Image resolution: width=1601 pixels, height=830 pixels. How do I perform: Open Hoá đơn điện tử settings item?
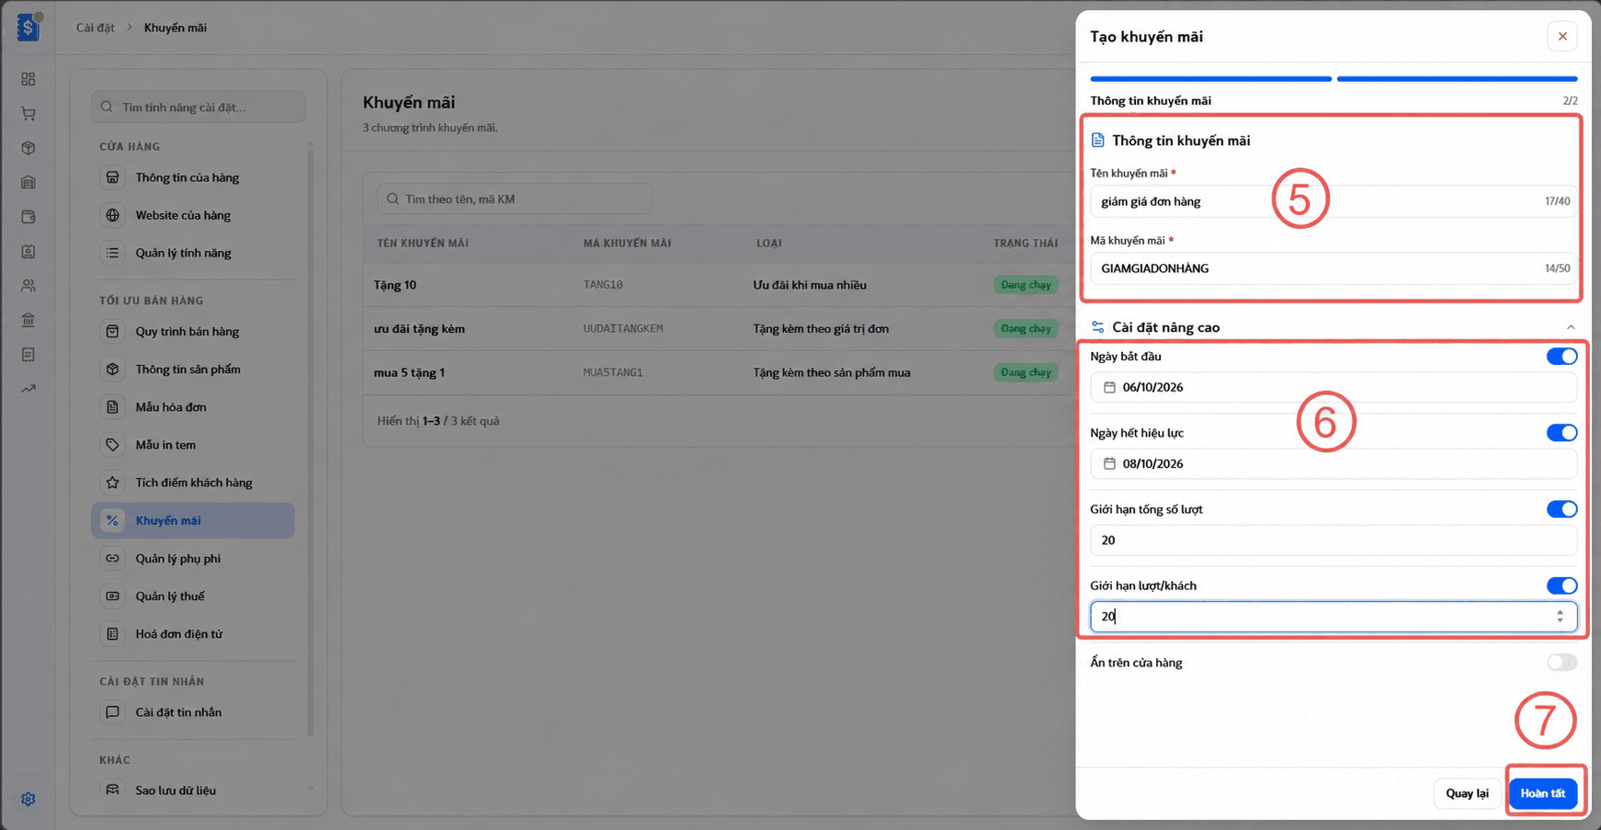pyautogui.click(x=193, y=634)
